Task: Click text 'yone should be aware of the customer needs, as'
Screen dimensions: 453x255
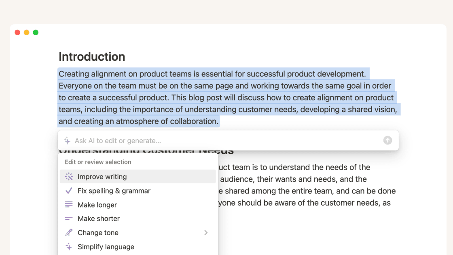Action: tap(305, 203)
